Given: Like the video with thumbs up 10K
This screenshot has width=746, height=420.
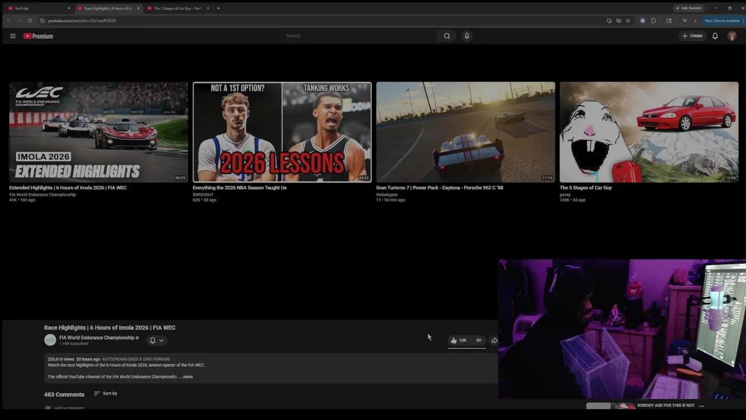Looking at the screenshot, I should (459, 341).
